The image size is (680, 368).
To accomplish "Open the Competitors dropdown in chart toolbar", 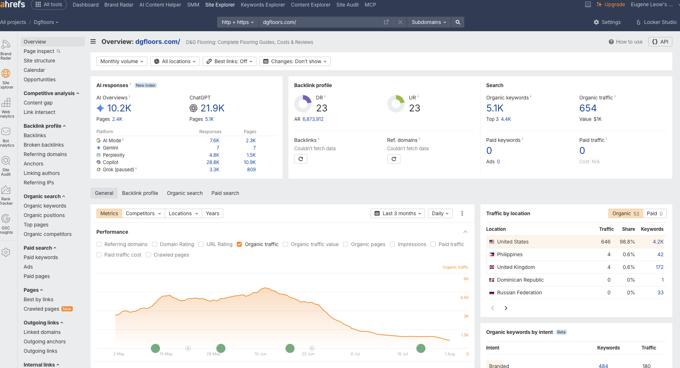I will (x=143, y=213).
